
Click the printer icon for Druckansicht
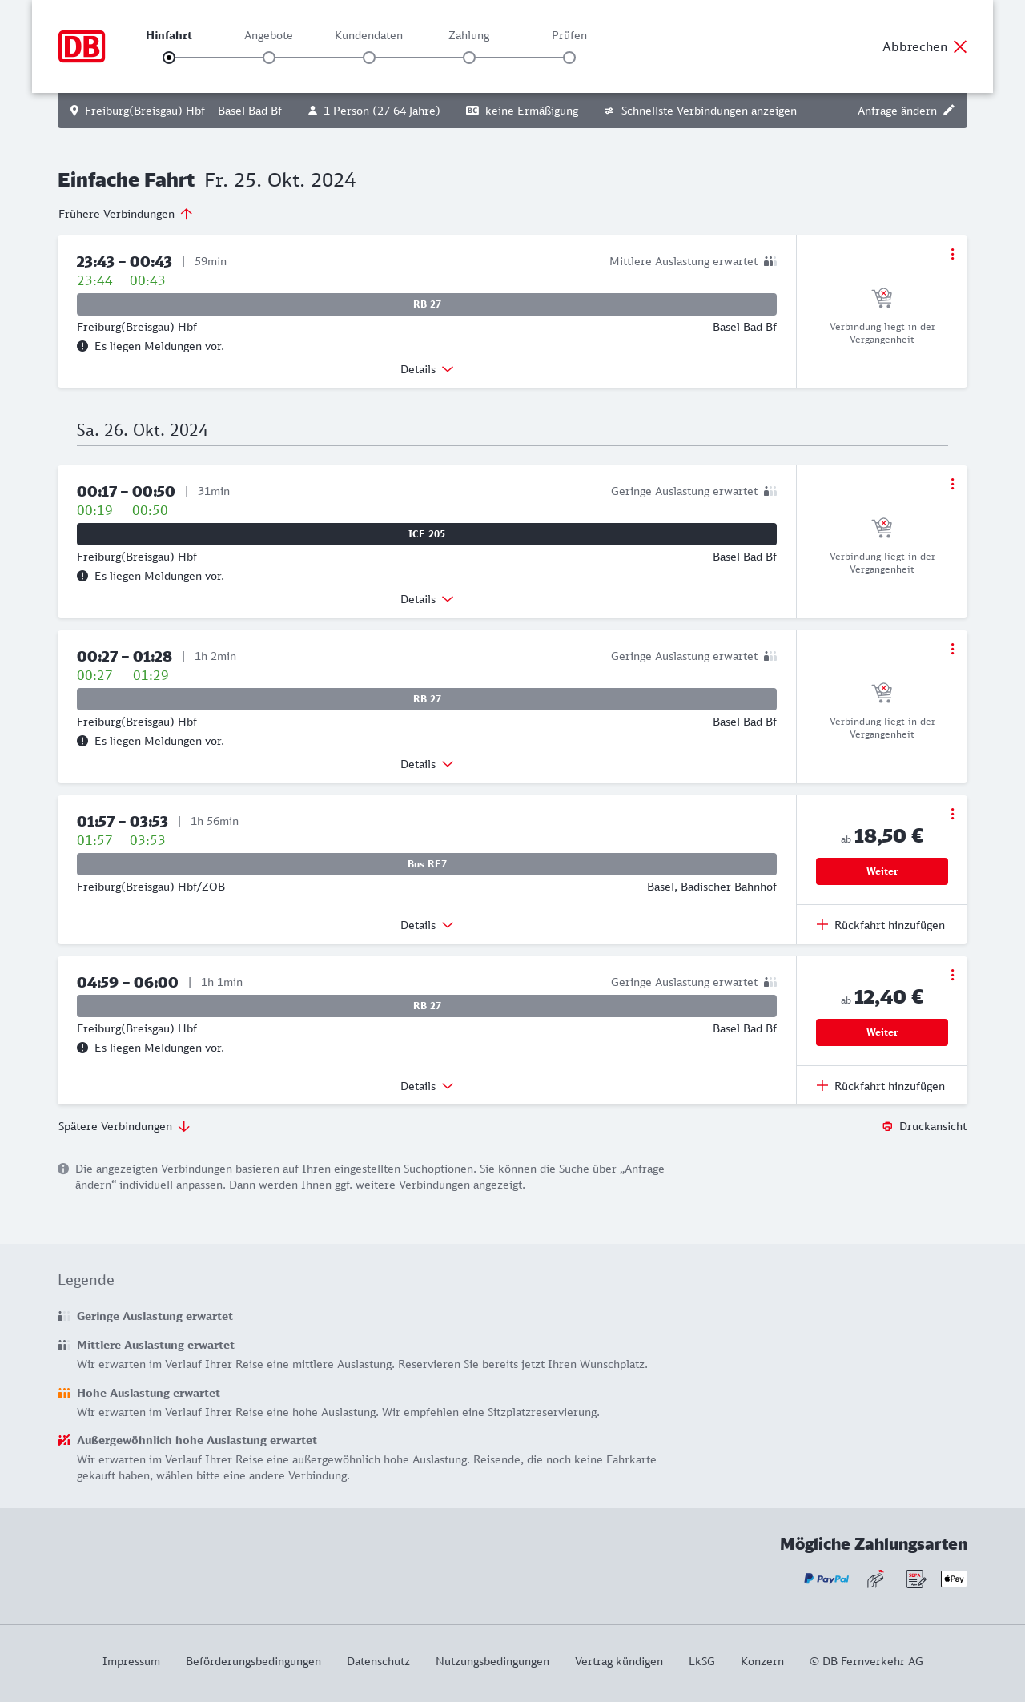tap(887, 1126)
